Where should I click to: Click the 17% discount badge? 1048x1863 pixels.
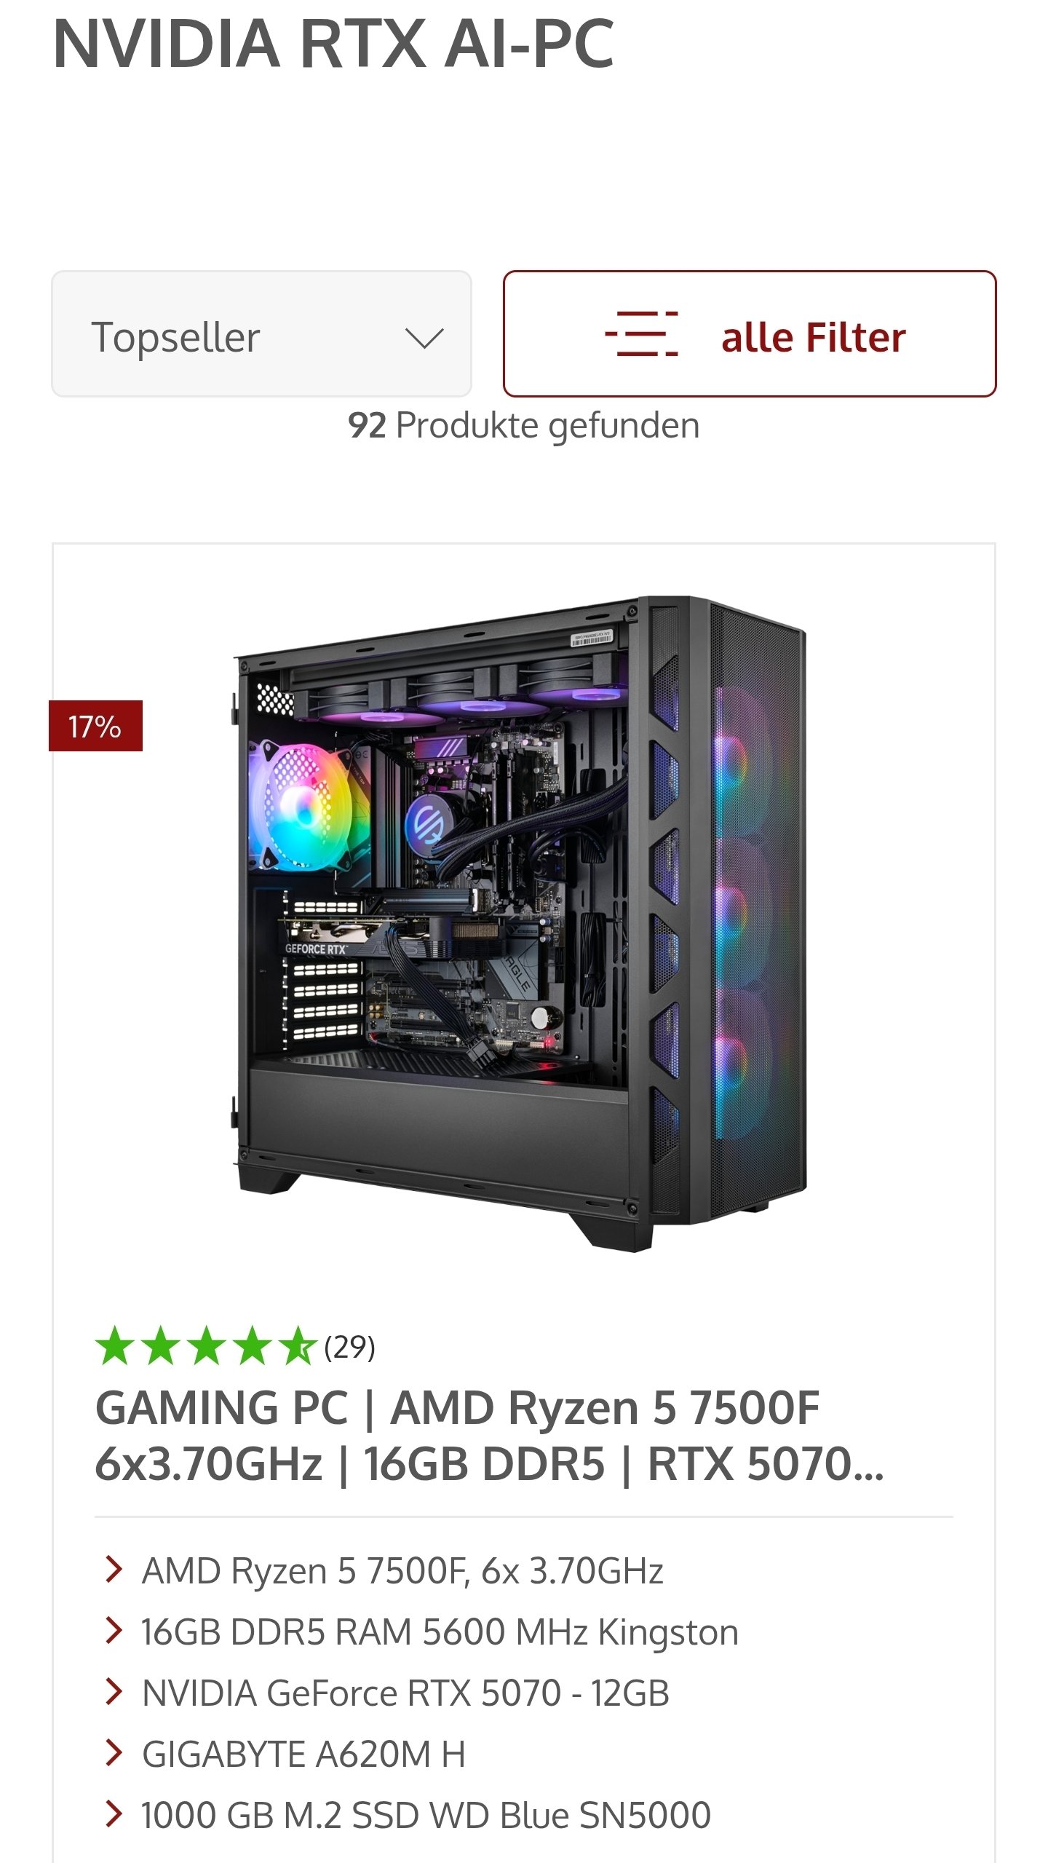(95, 726)
